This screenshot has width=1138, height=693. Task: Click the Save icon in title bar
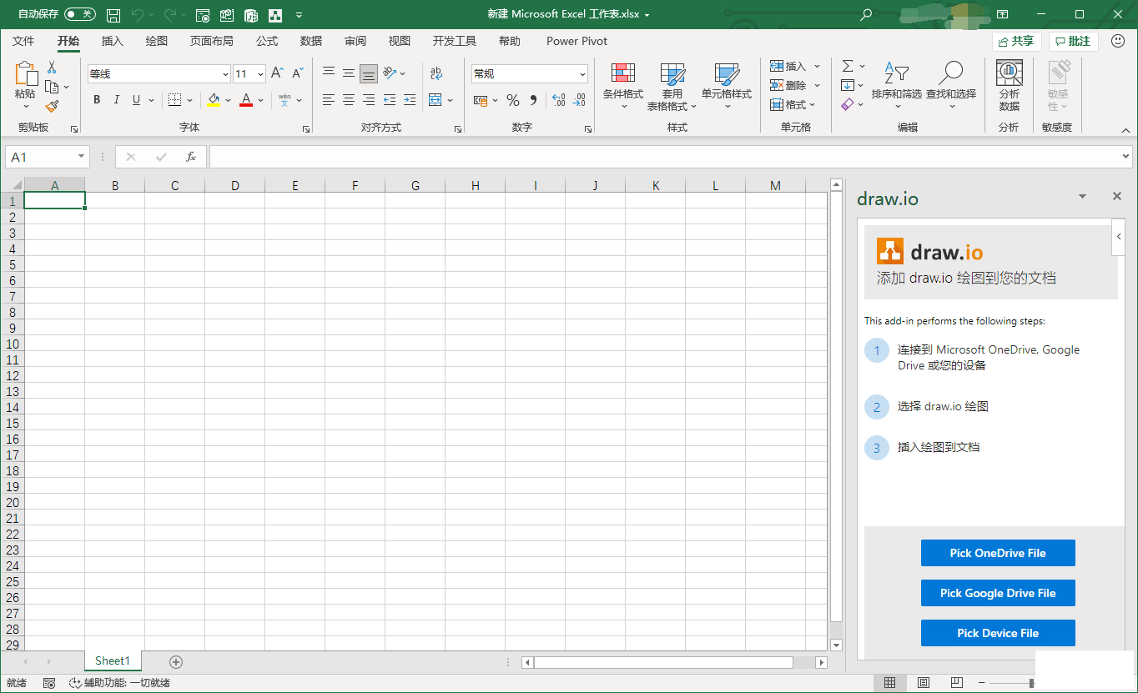[x=113, y=14]
